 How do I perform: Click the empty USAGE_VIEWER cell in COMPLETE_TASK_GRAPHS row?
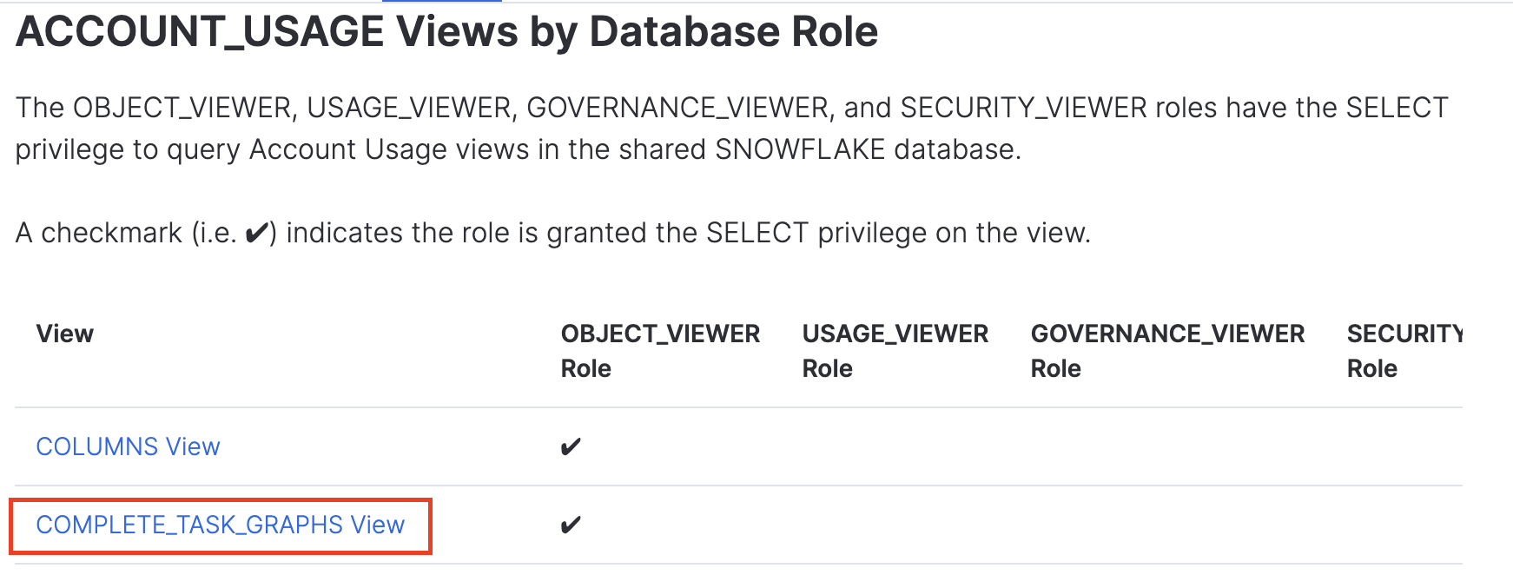coord(895,525)
